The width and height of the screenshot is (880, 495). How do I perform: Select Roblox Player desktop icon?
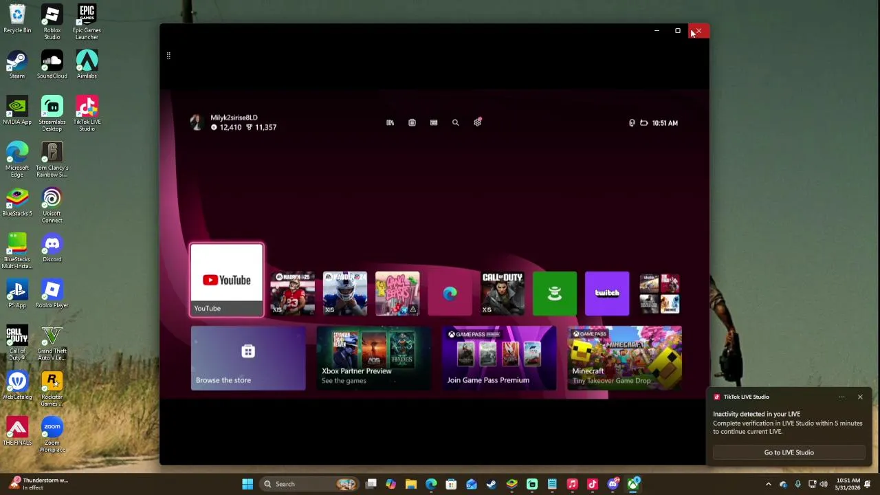[52, 294]
